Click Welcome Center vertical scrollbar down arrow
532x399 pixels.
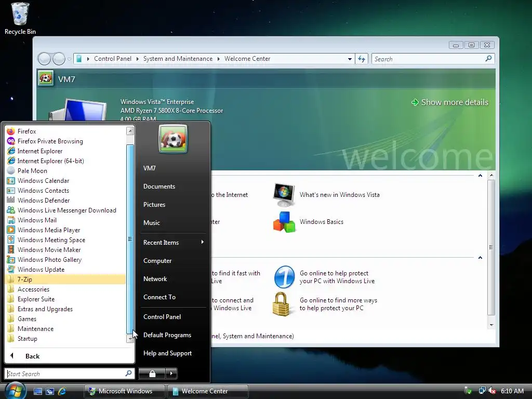pyautogui.click(x=491, y=325)
